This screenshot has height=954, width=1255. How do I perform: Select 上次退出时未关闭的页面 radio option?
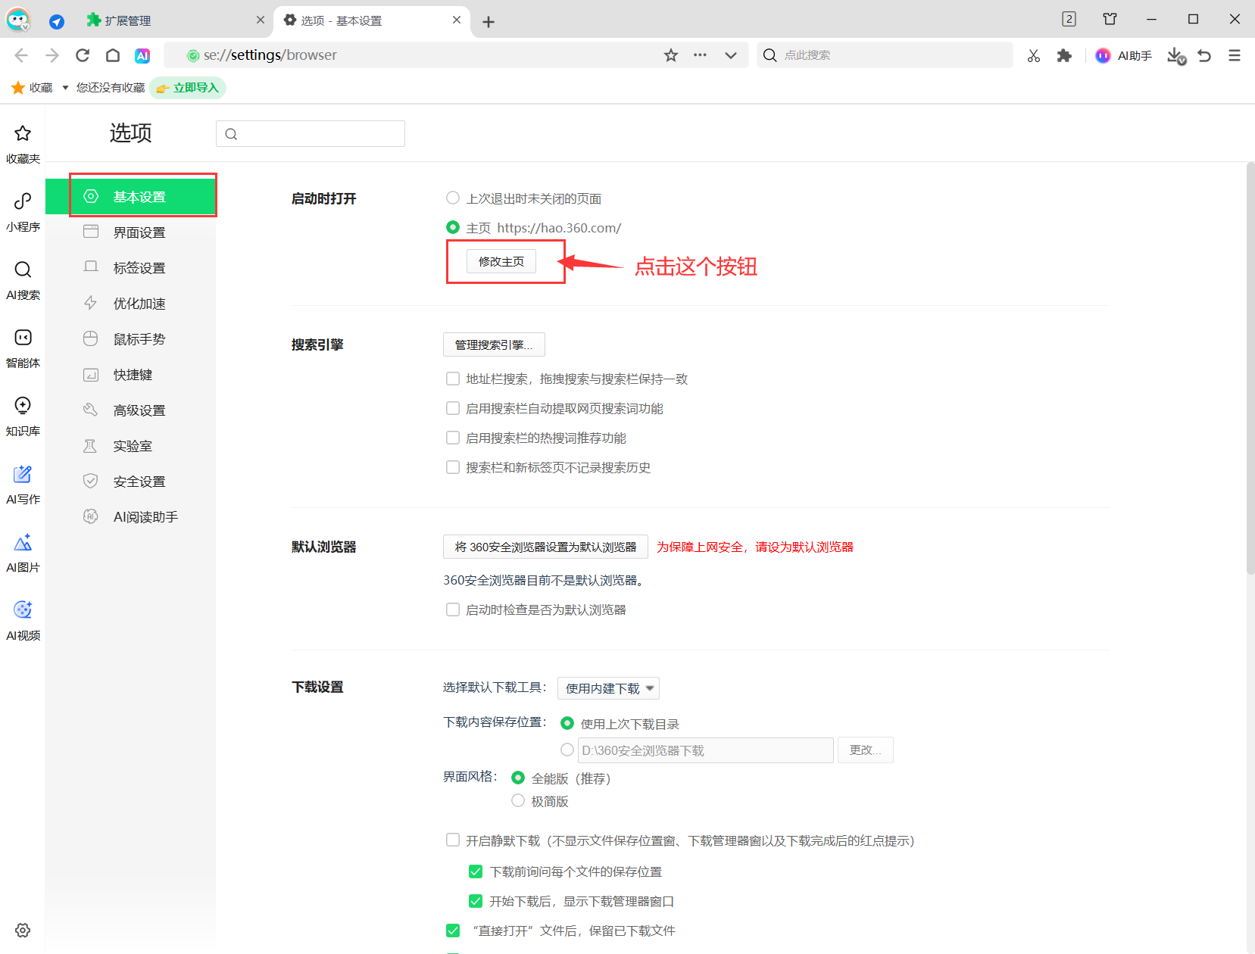(x=453, y=198)
